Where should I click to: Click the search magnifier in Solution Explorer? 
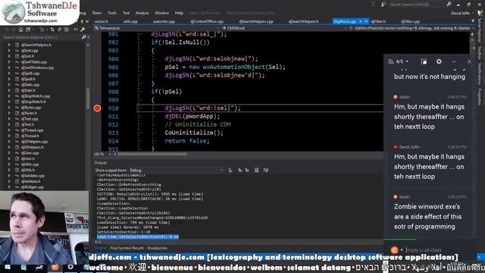point(83,37)
